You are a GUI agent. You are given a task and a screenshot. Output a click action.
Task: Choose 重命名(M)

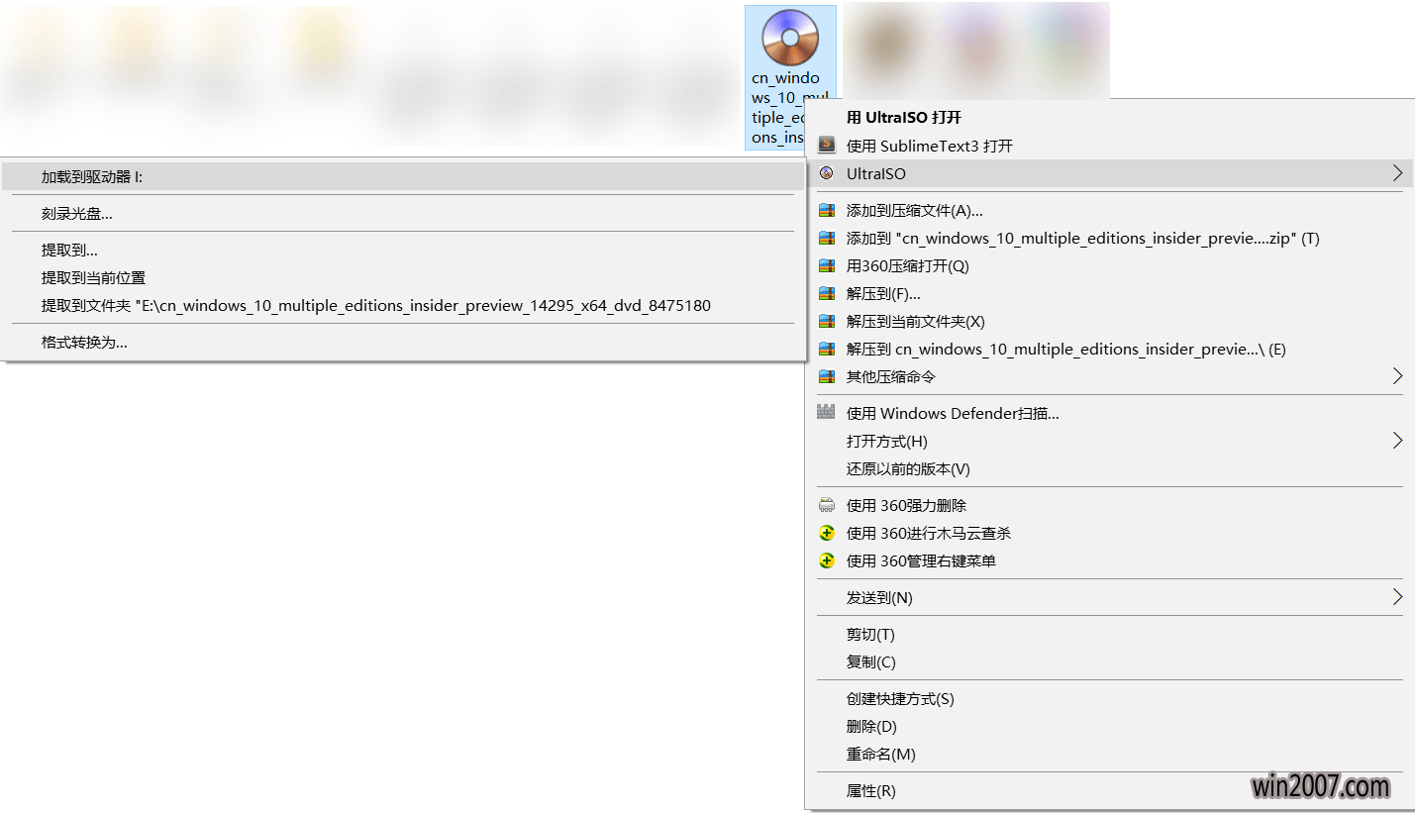(1110, 754)
